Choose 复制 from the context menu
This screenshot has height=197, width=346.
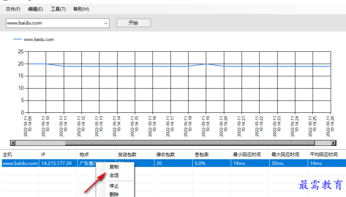114,167
